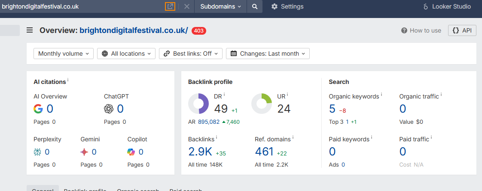Clear the domain field with the X icon

click(186, 6)
